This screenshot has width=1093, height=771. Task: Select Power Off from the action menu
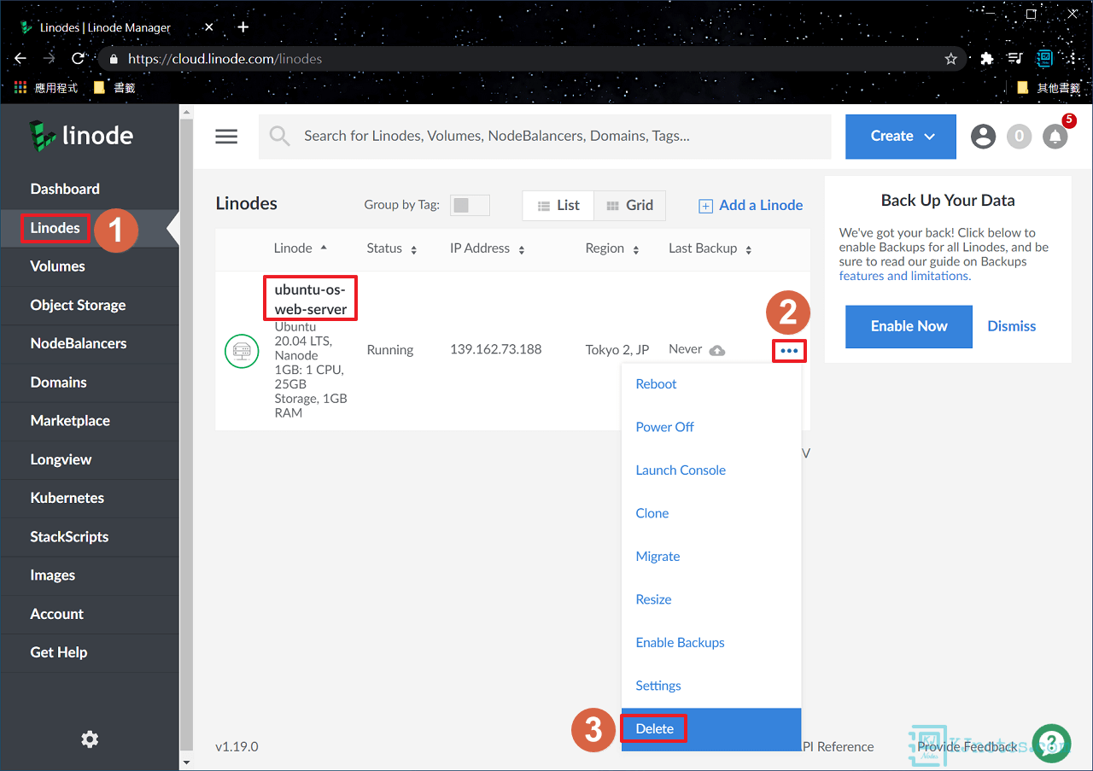click(711, 427)
